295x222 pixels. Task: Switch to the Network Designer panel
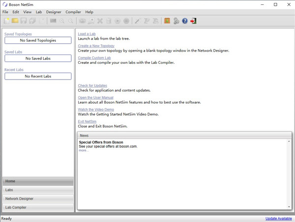pos(38,199)
